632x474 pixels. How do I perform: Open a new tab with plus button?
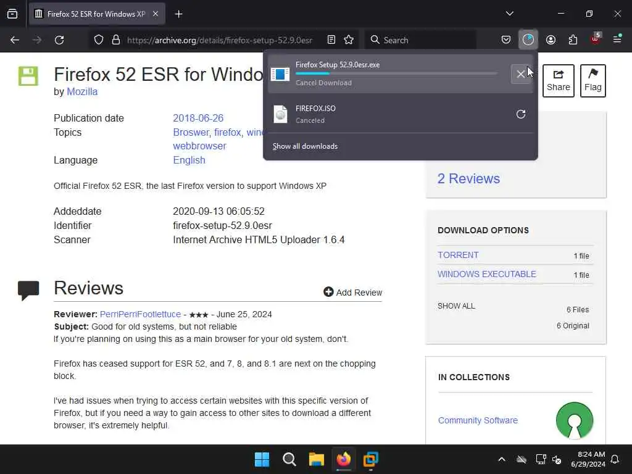click(178, 14)
